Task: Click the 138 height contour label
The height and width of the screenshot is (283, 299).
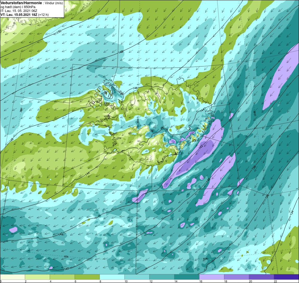Action: [254, 168]
